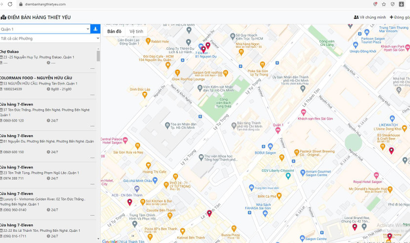Click red store pin near LIKEWATCH
Viewport: 410px width, 243px height.
tap(391, 150)
